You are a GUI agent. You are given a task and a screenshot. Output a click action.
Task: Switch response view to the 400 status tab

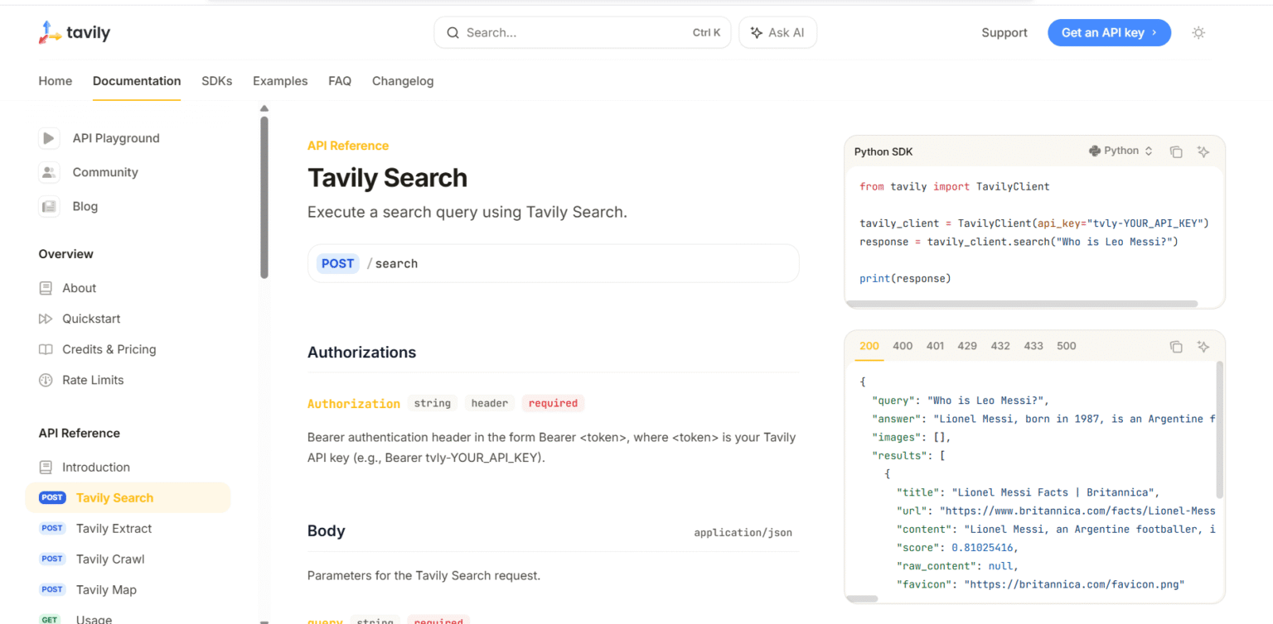pyautogui.click(x=902, y=346)
